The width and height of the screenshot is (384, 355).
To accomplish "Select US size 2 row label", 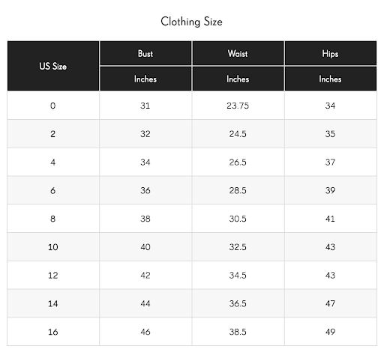I will [x=53, y=134].
